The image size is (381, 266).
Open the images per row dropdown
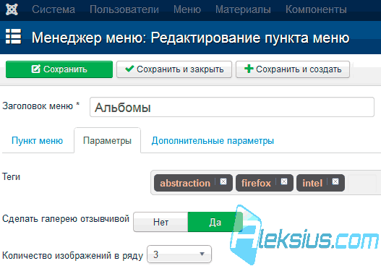pyautogui.click(x=179, y=254)
